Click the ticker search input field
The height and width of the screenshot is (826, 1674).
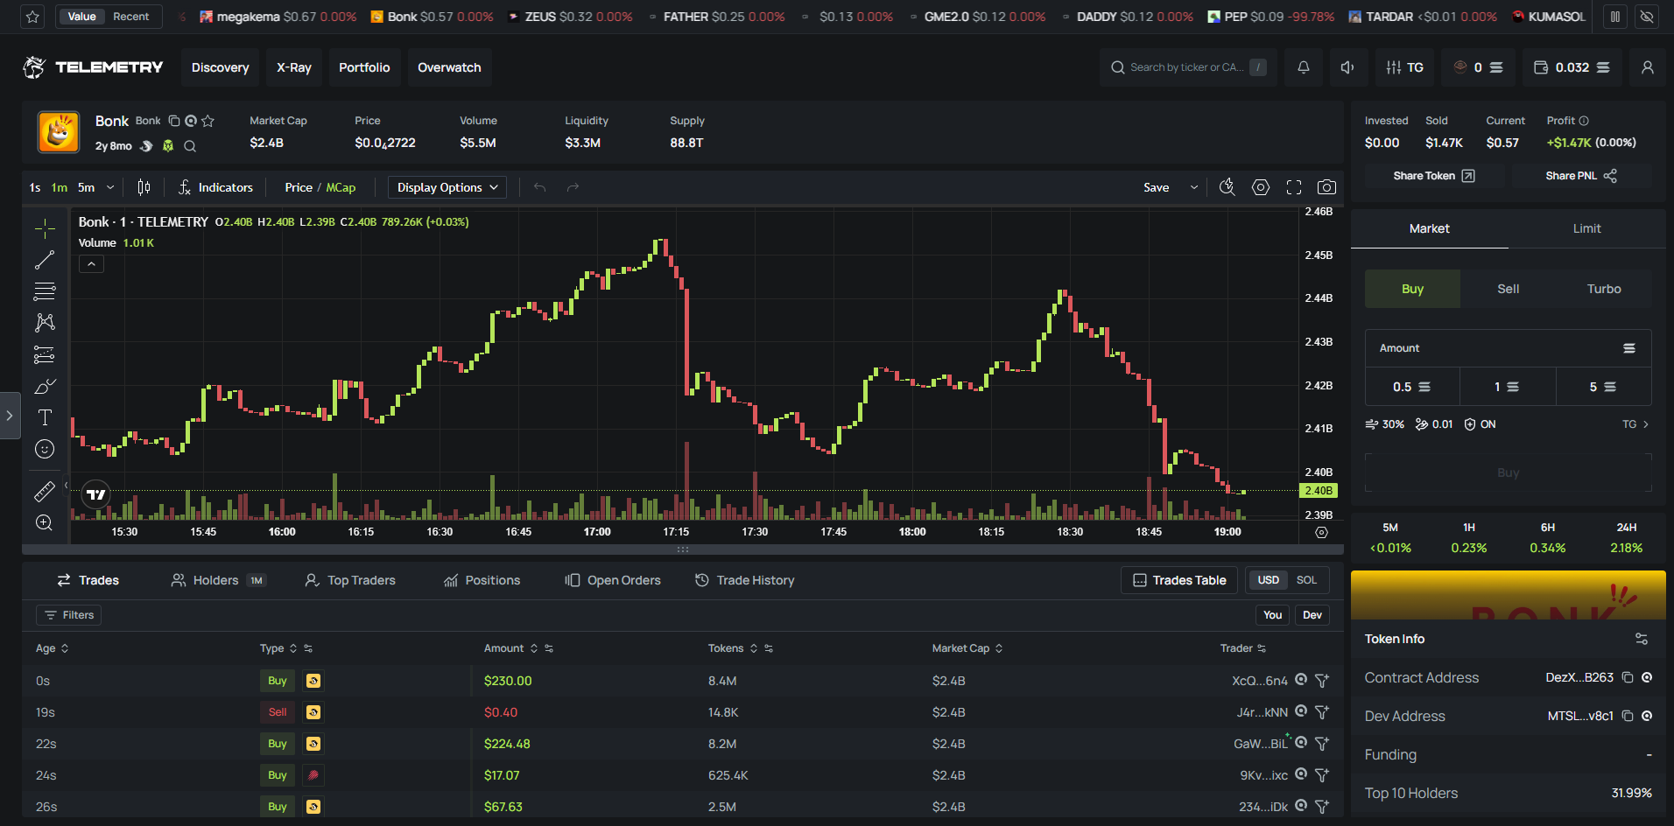1185,67
